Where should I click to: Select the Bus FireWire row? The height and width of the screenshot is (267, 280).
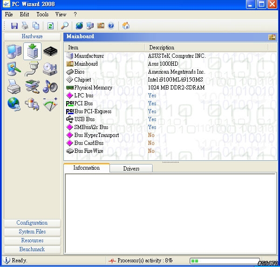pos(171,151)
